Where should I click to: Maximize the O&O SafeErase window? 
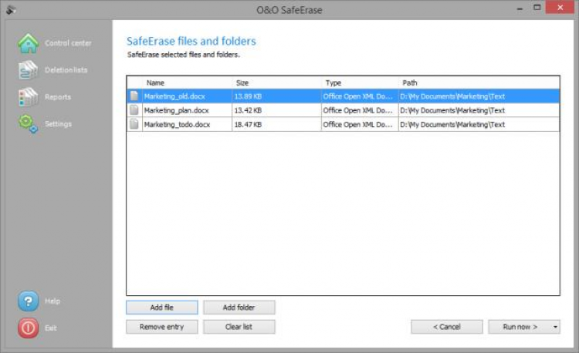[x=537, y=8]
